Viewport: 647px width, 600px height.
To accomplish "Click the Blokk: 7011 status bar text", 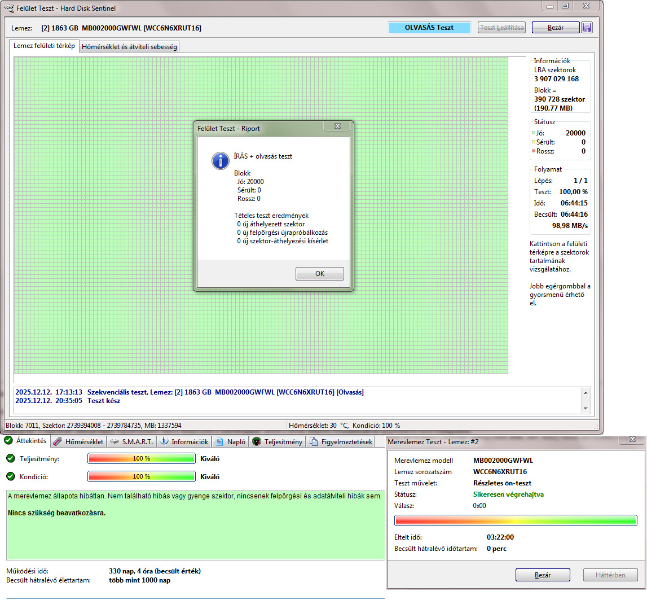I will [x=93, y=426].
